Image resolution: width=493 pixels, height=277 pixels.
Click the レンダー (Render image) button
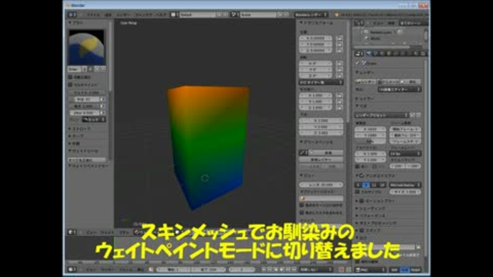click(x=366, y=82)
